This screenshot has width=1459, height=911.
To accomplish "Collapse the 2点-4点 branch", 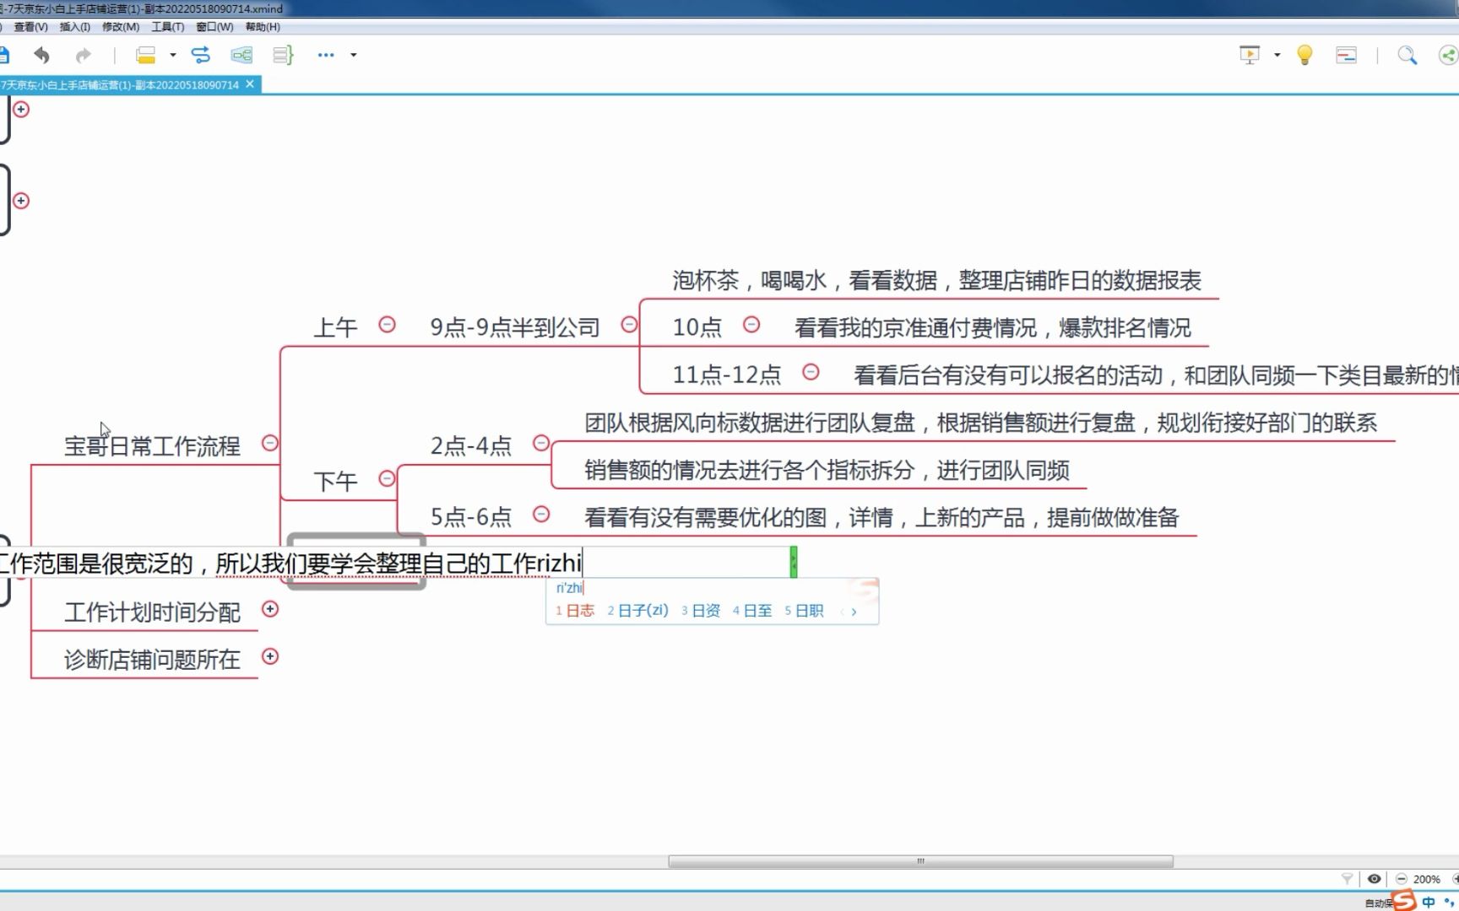I will (x=541, y=443).
